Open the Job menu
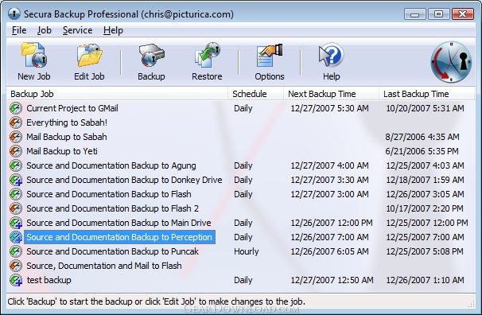The width and height of the screenshot is (482, 315). click(x=45, y=30)
